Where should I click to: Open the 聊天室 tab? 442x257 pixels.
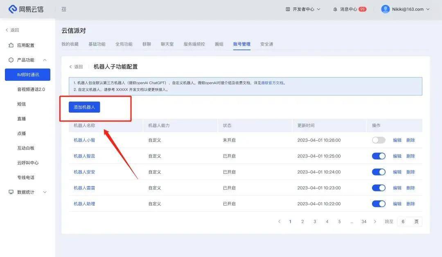(x=167, y=44)
